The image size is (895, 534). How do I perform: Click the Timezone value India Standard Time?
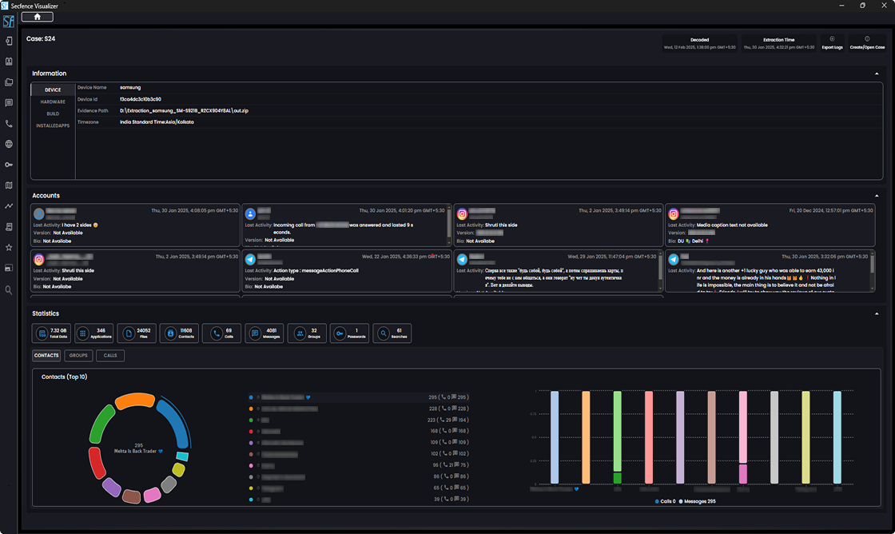(x=157, y=122)
